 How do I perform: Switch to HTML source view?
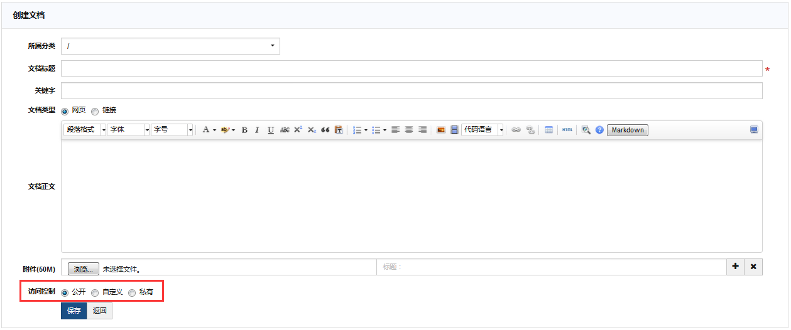tap(567, 130)
